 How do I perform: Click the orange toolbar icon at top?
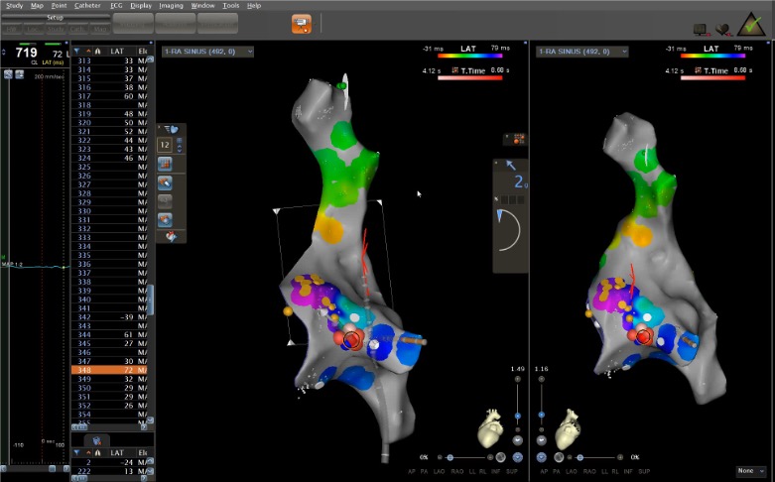302,23
